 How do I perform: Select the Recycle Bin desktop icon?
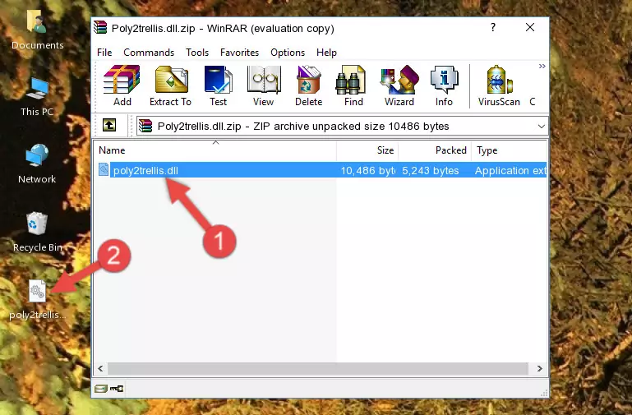[x=38, y=232]
